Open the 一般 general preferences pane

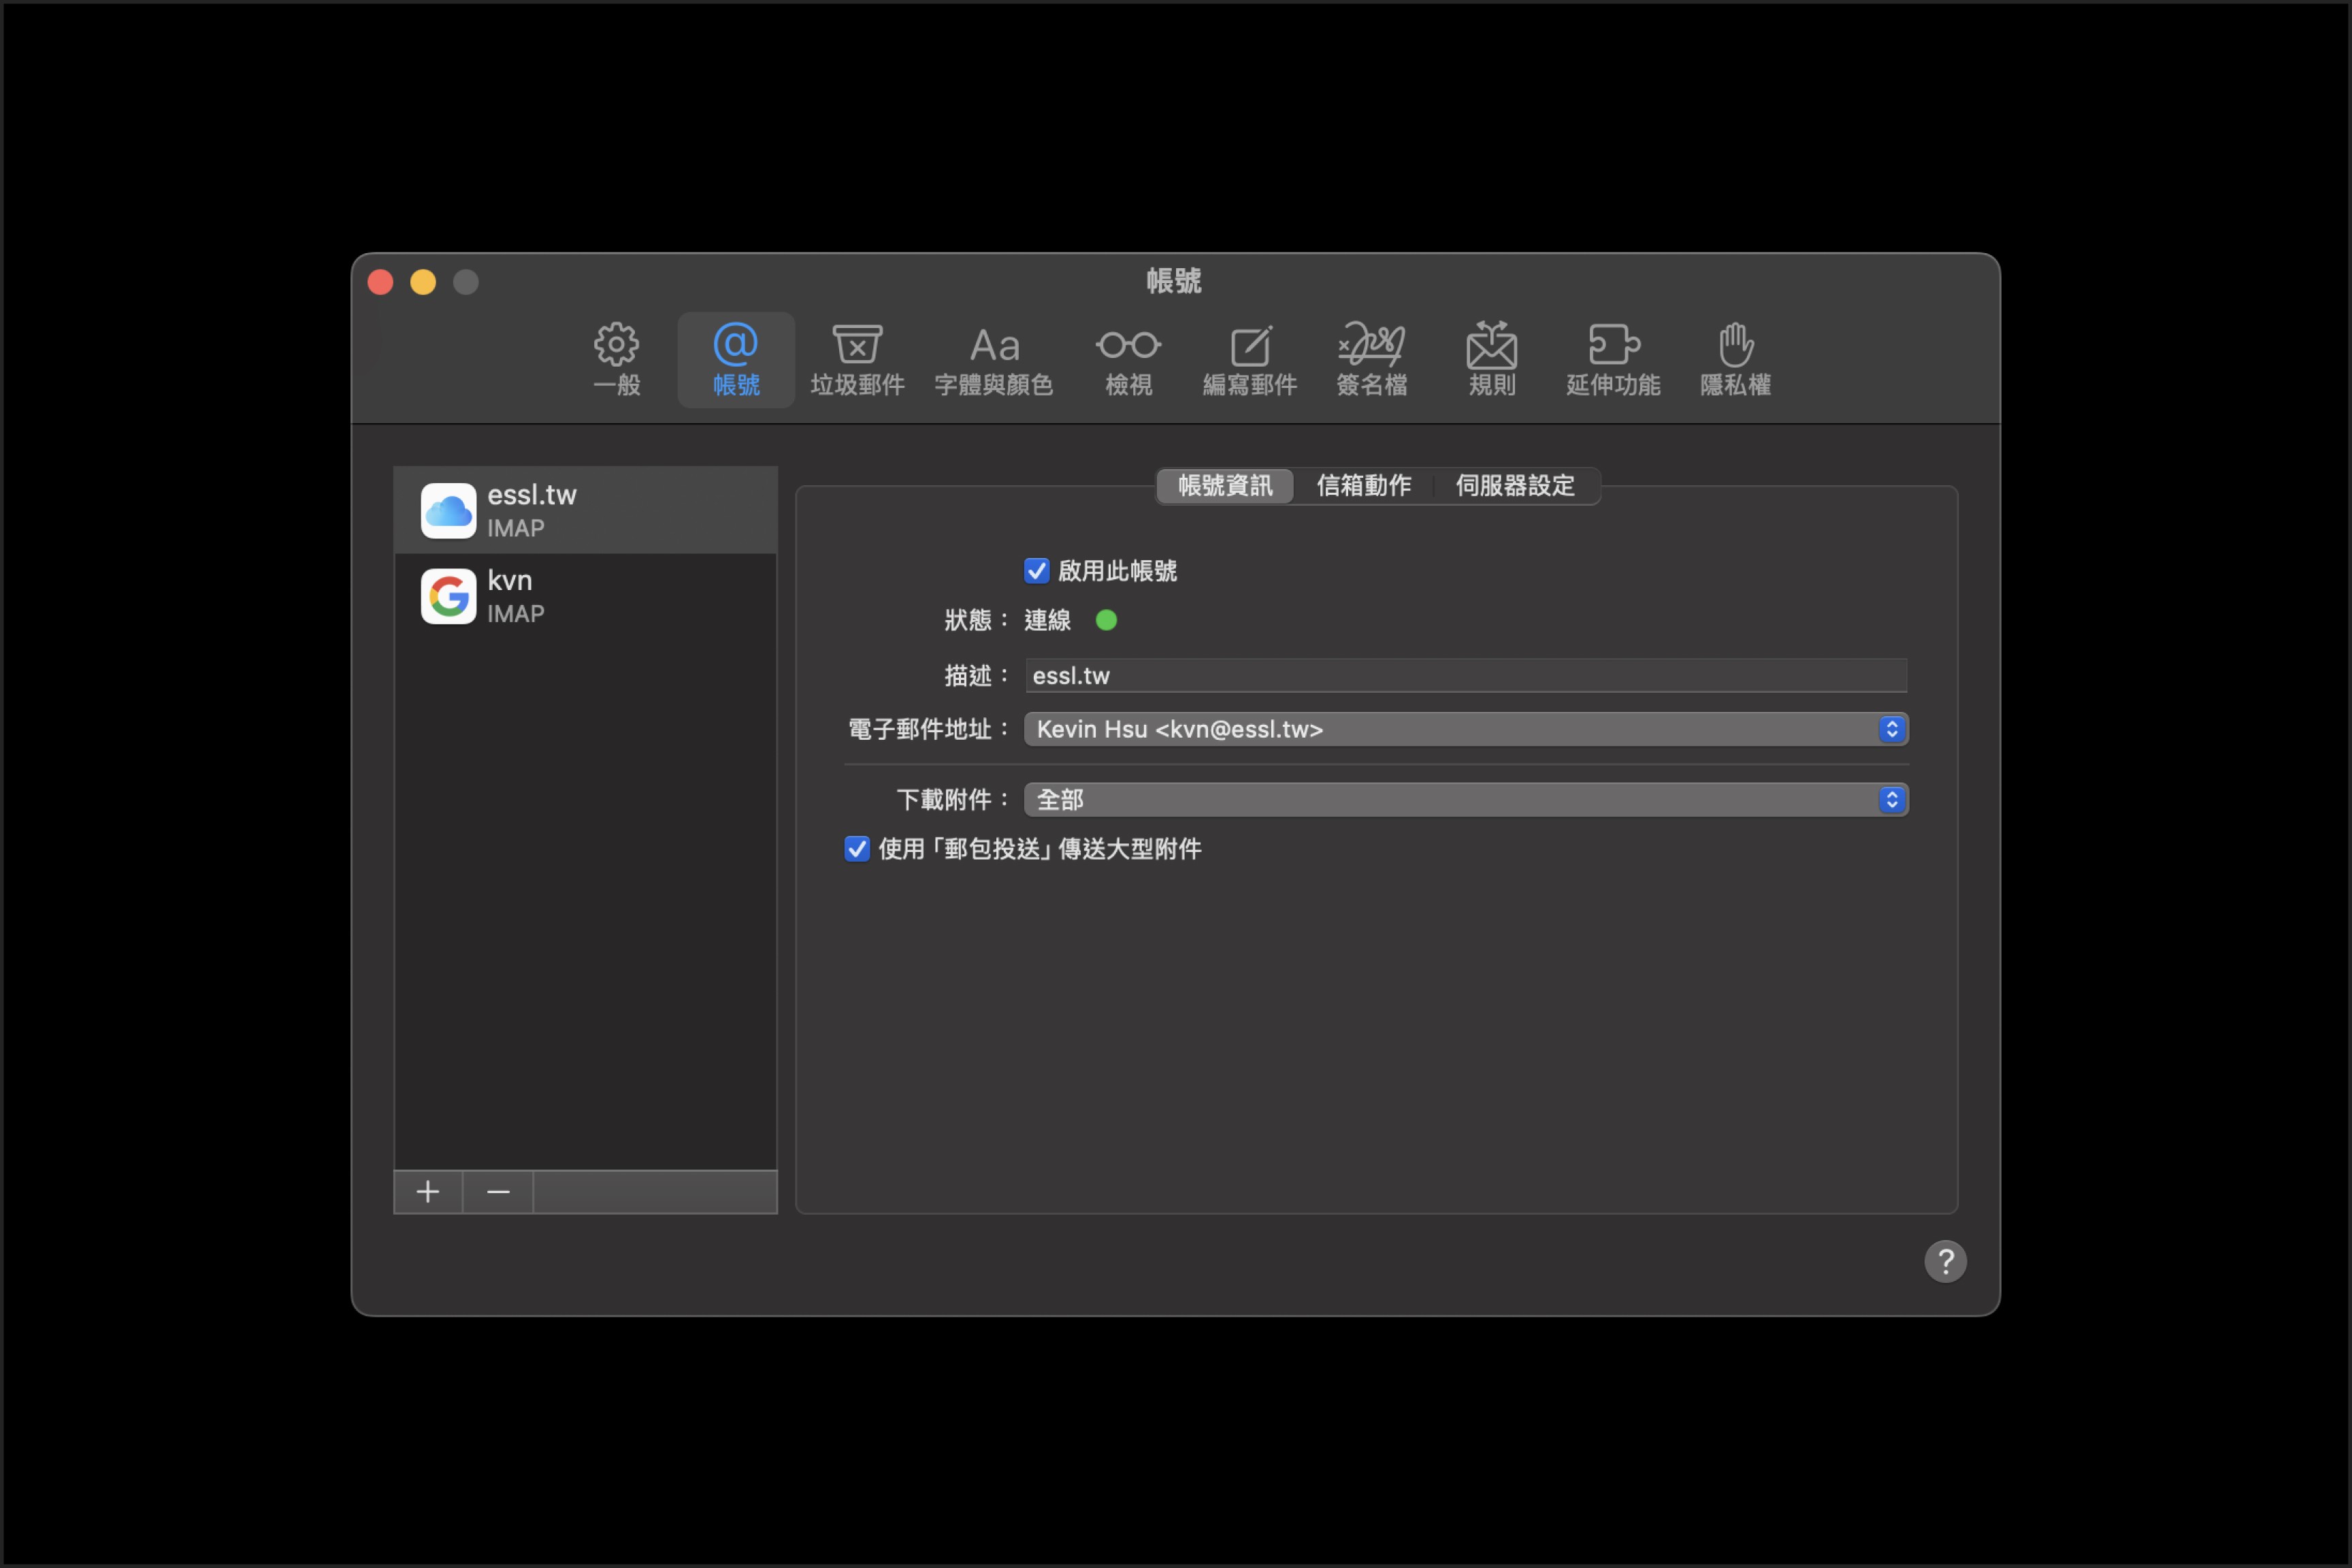coord(616,359)
